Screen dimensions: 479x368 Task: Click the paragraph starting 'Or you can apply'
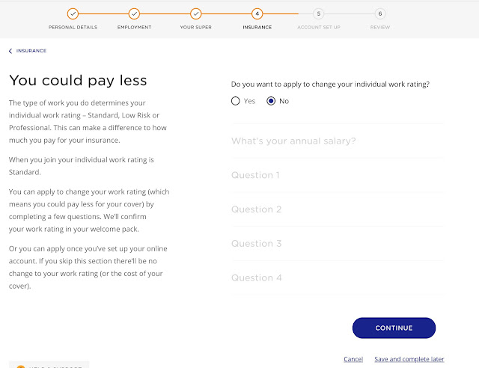88,267
